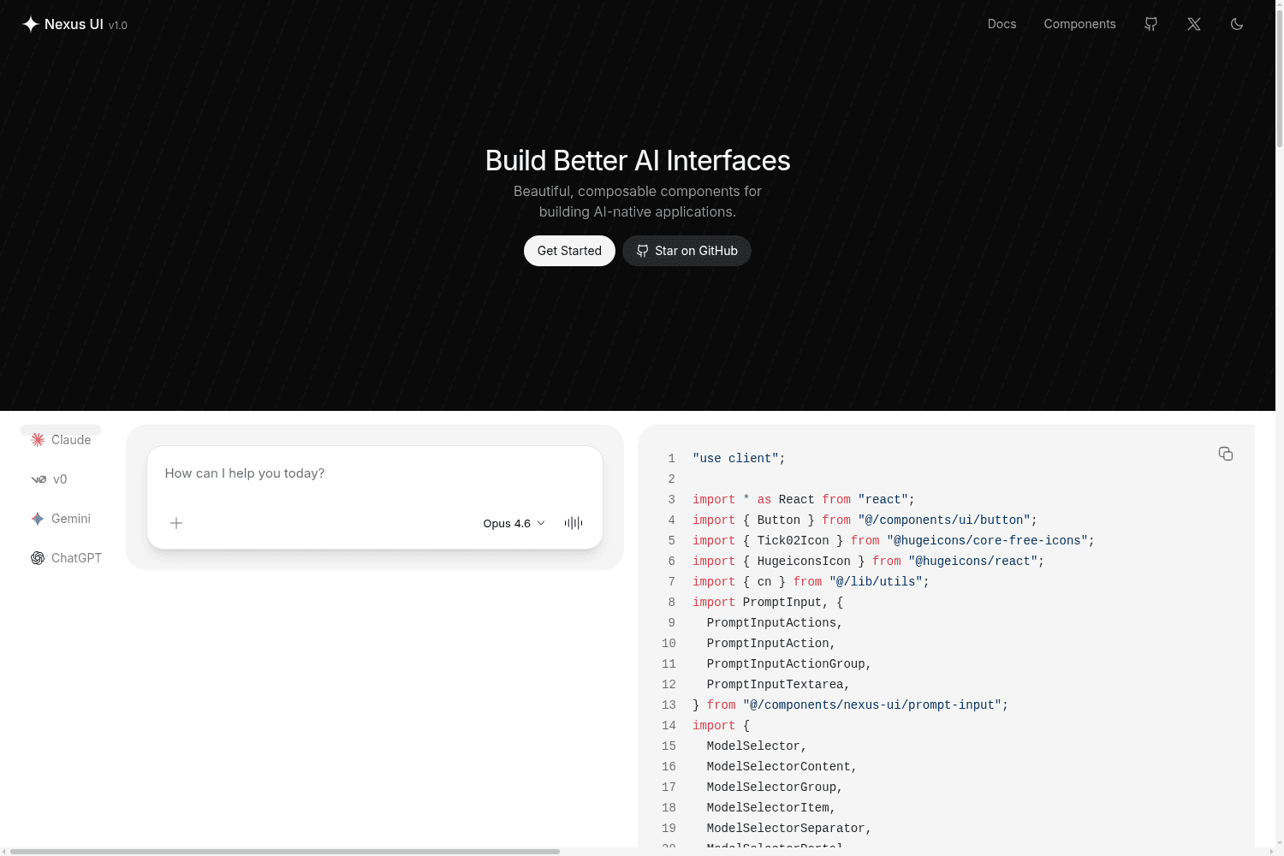Viewport: 1284px width, 856px height.
Task: Open the Opus 4.6 model selector
Action: (514, 523)
